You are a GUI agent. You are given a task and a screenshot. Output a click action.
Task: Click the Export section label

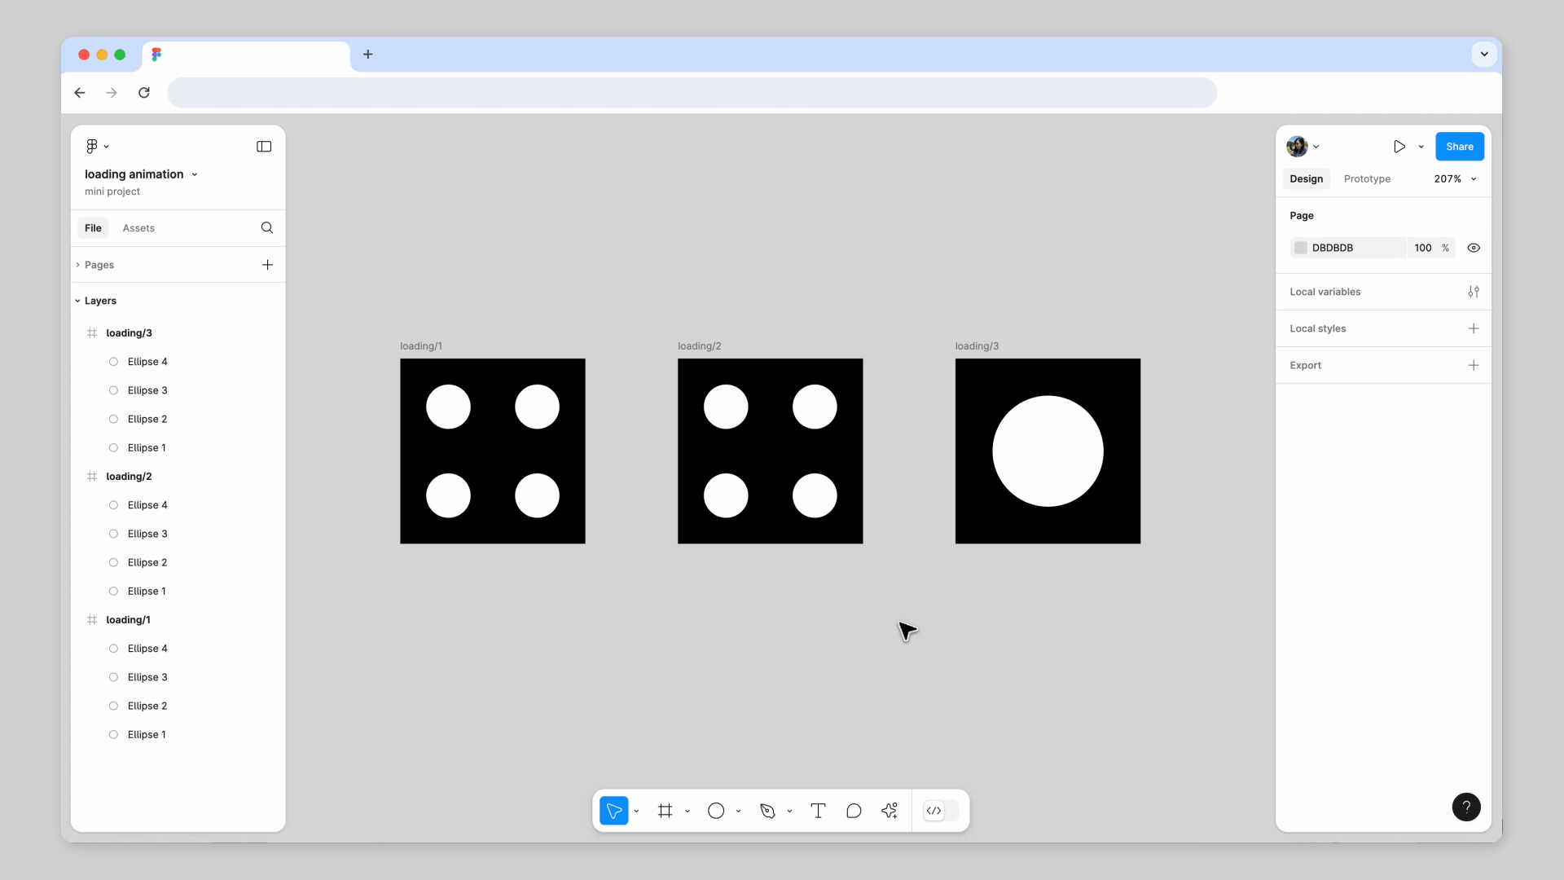(1305, 365)
